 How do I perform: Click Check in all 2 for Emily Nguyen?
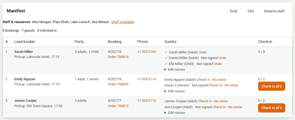[272, 86]
